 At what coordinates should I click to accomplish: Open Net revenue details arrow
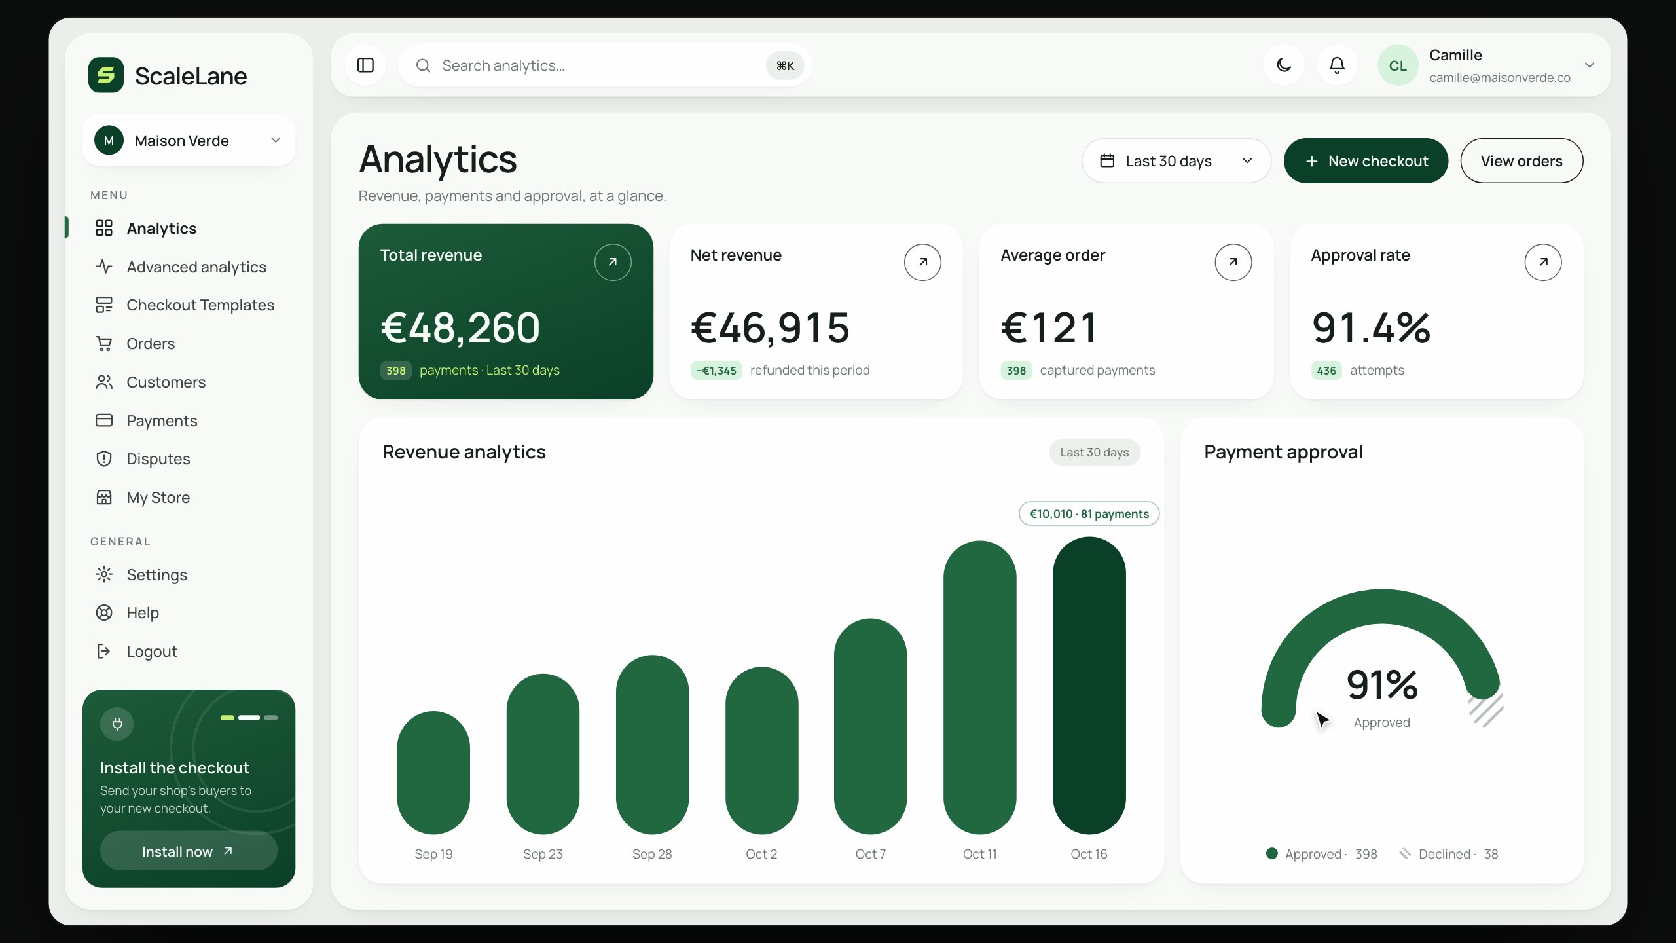[922, 262]
